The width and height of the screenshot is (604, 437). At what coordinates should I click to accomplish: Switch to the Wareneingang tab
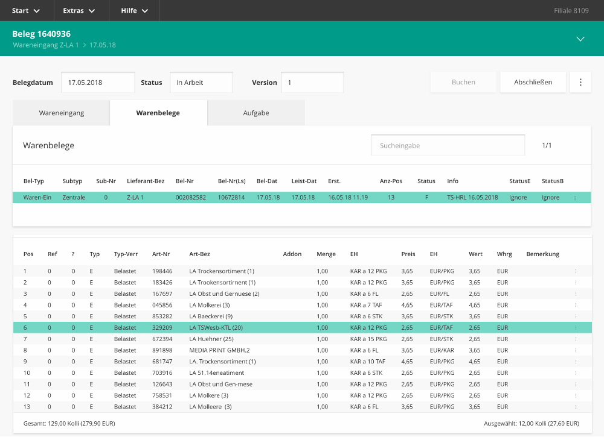pos(61,113)
